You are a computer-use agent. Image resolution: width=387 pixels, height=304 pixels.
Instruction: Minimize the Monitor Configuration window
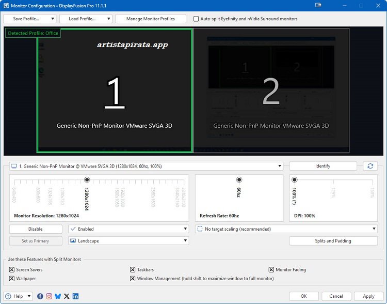(345, 6)
